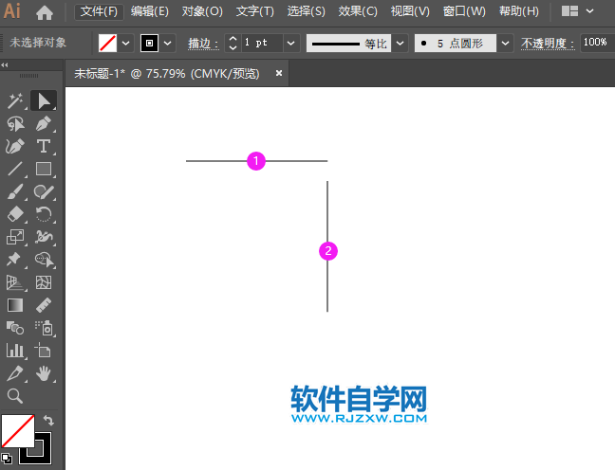The image size is (615, 470).
Task: Select the Eyedropper tool
Action: click(15, 372)
